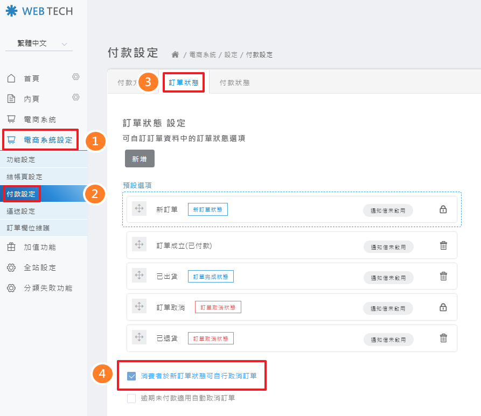
Task: Click the red 訂單取消狀態 tag on 已退貨
Action: (x=211, y=339)
